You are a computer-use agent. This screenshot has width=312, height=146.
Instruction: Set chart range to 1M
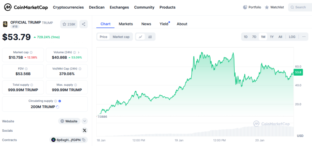[263, 37]
